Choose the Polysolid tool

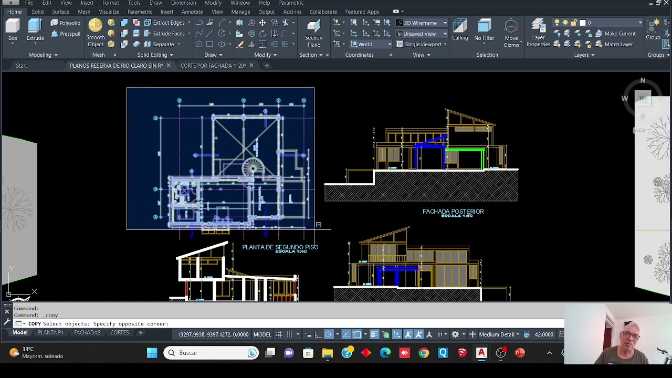pyautogui.click(x=66, y=23)
